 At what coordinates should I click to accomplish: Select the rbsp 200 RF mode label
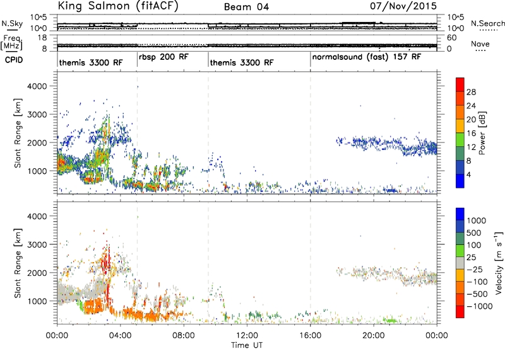tap(163, 57)
